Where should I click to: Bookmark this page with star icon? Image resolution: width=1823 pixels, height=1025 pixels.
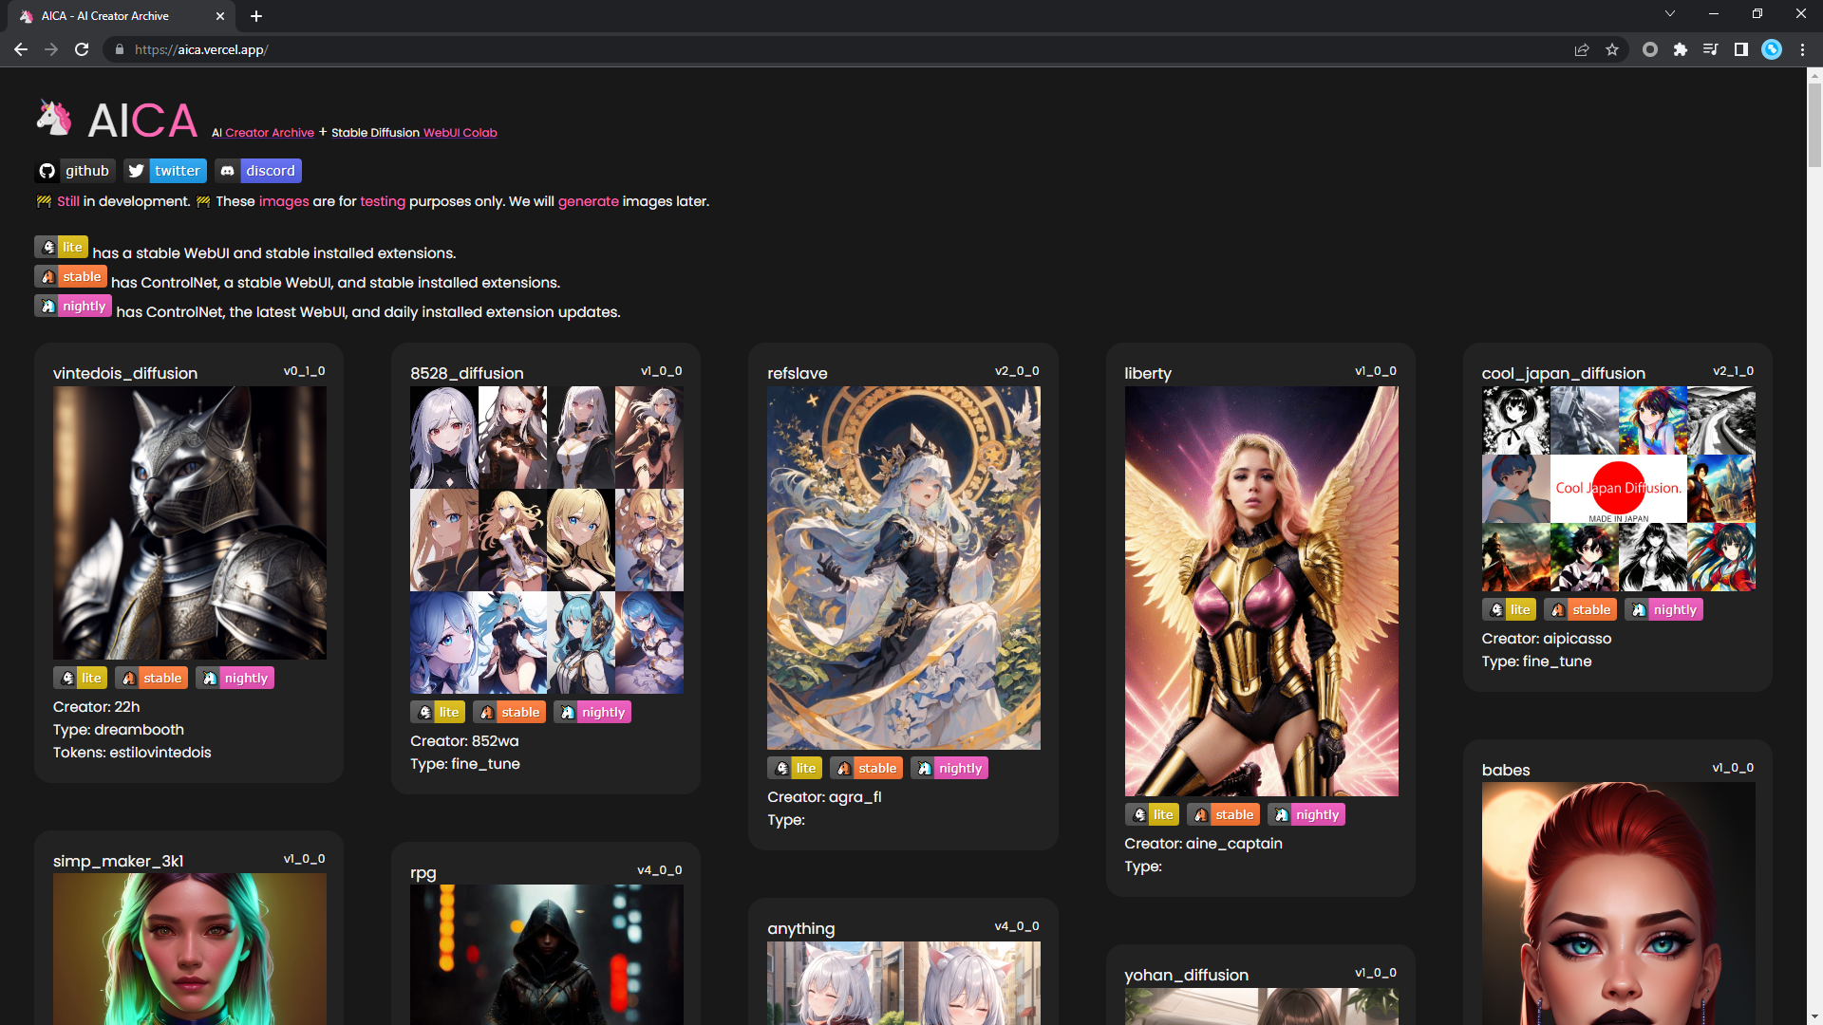[1612, 49]
